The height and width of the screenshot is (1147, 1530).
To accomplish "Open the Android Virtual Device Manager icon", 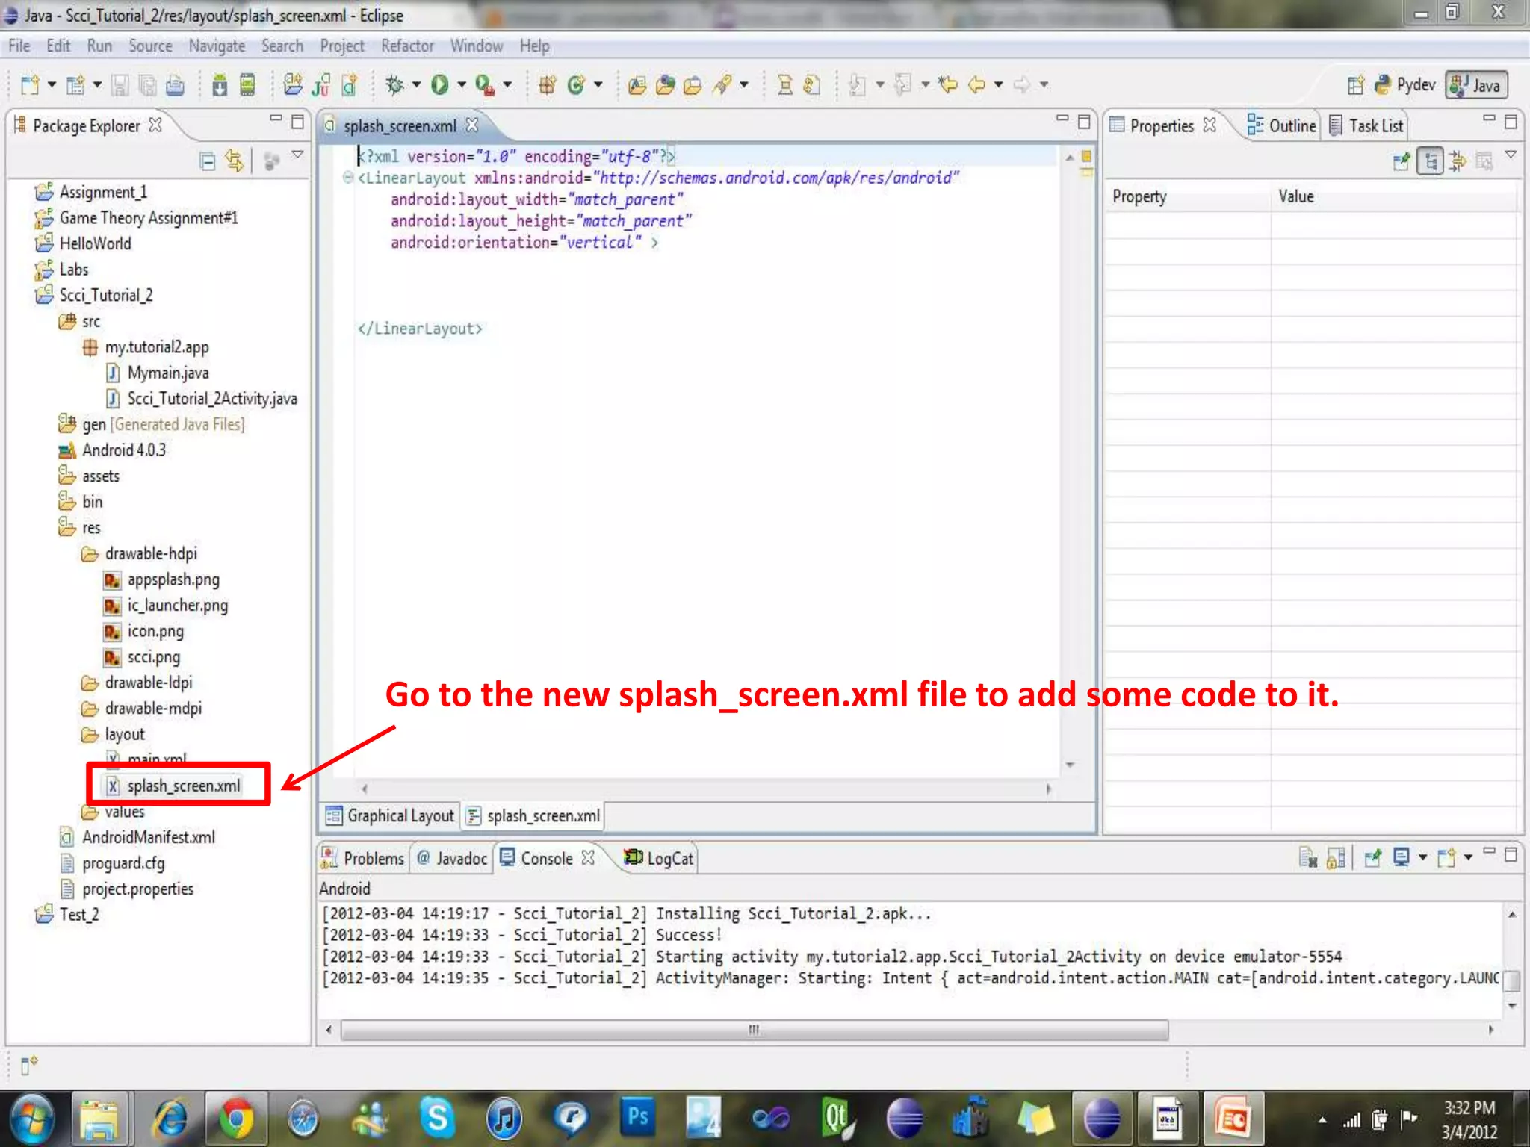I will (247, 85).
